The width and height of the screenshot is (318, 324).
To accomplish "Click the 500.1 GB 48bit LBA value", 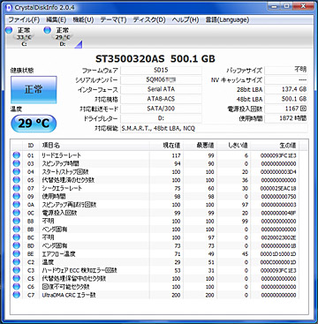I will coord(286,99).
